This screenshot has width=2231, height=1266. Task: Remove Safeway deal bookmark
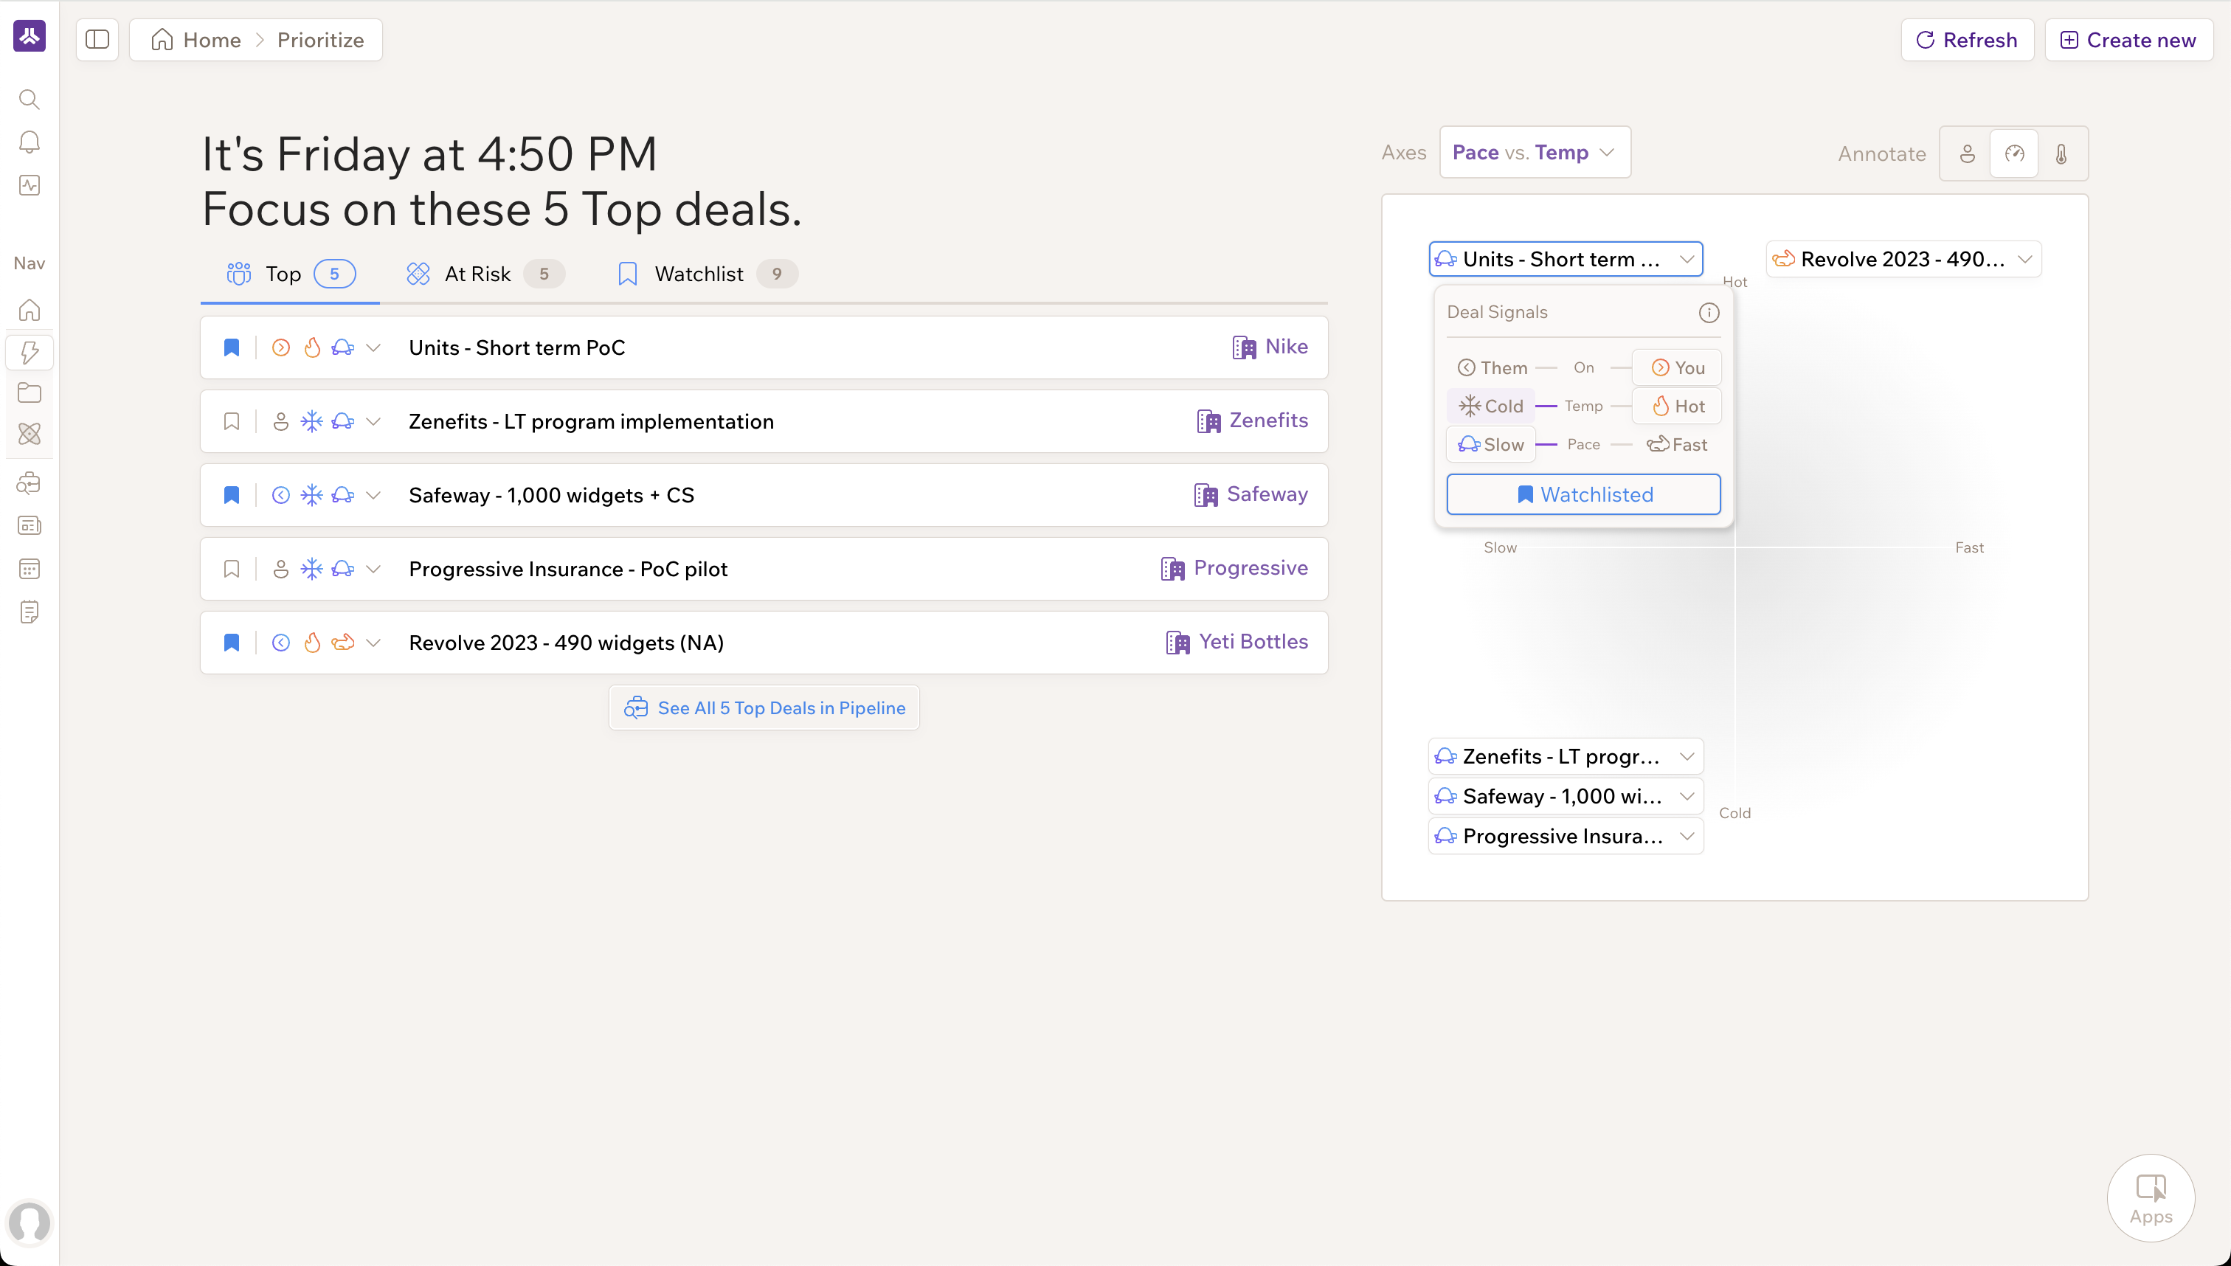(x=231, y=496)
